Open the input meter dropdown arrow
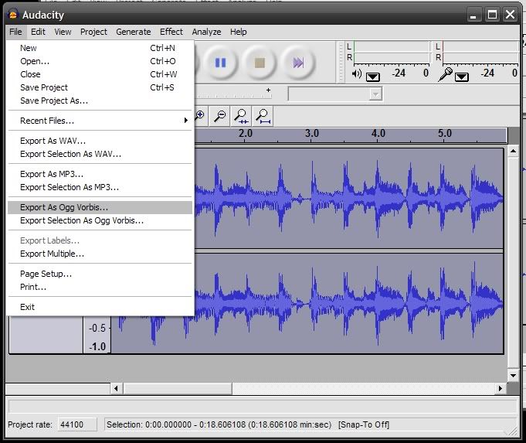The image size is (526, 443). 462,77
